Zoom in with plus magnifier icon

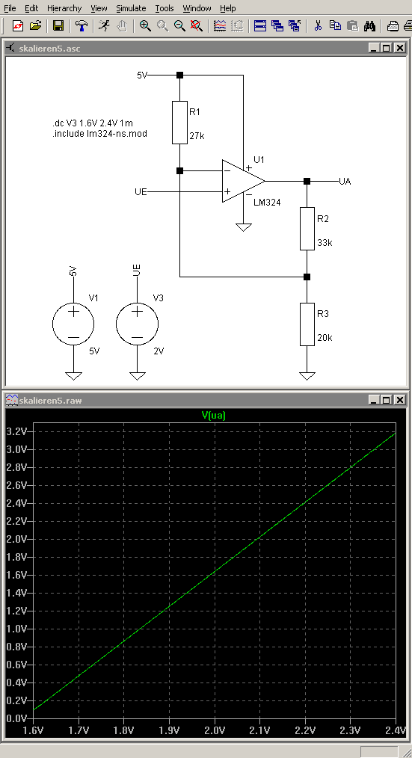pos(145,25)
